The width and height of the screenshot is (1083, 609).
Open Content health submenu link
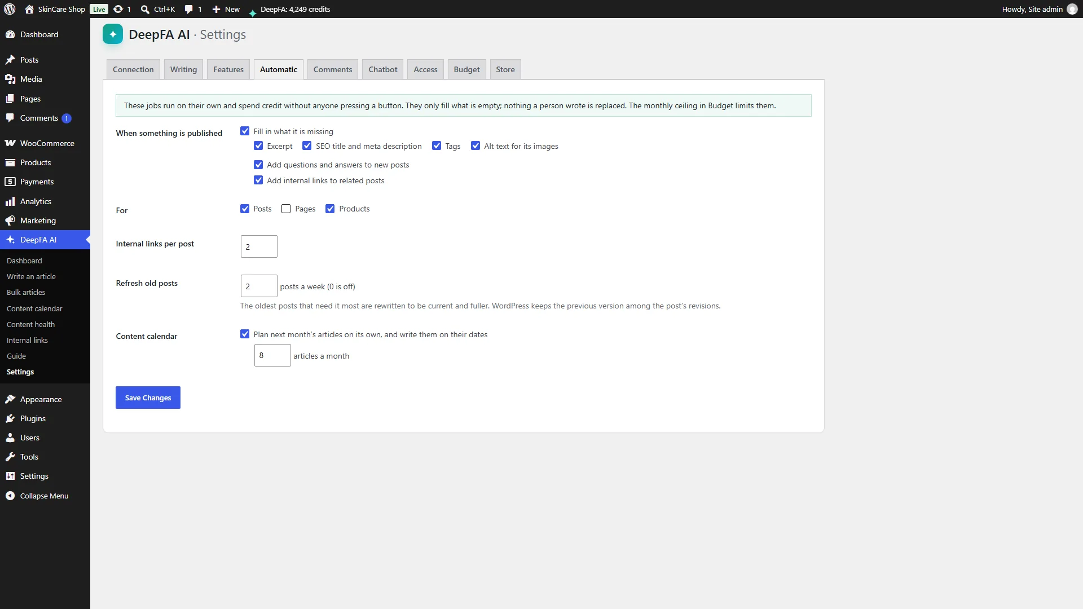30,324
